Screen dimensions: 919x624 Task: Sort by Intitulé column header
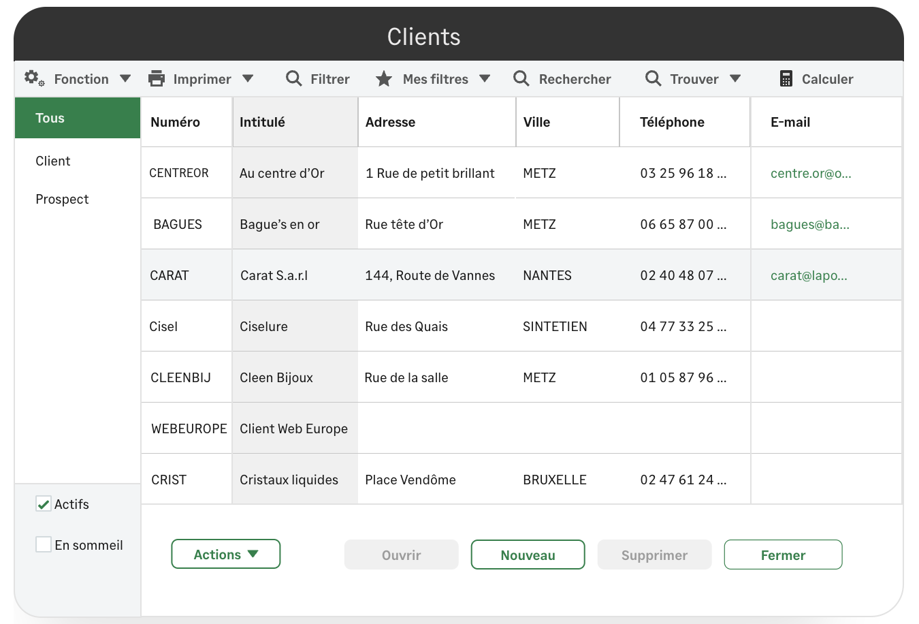pyautogui.click(x=295, y=122)
